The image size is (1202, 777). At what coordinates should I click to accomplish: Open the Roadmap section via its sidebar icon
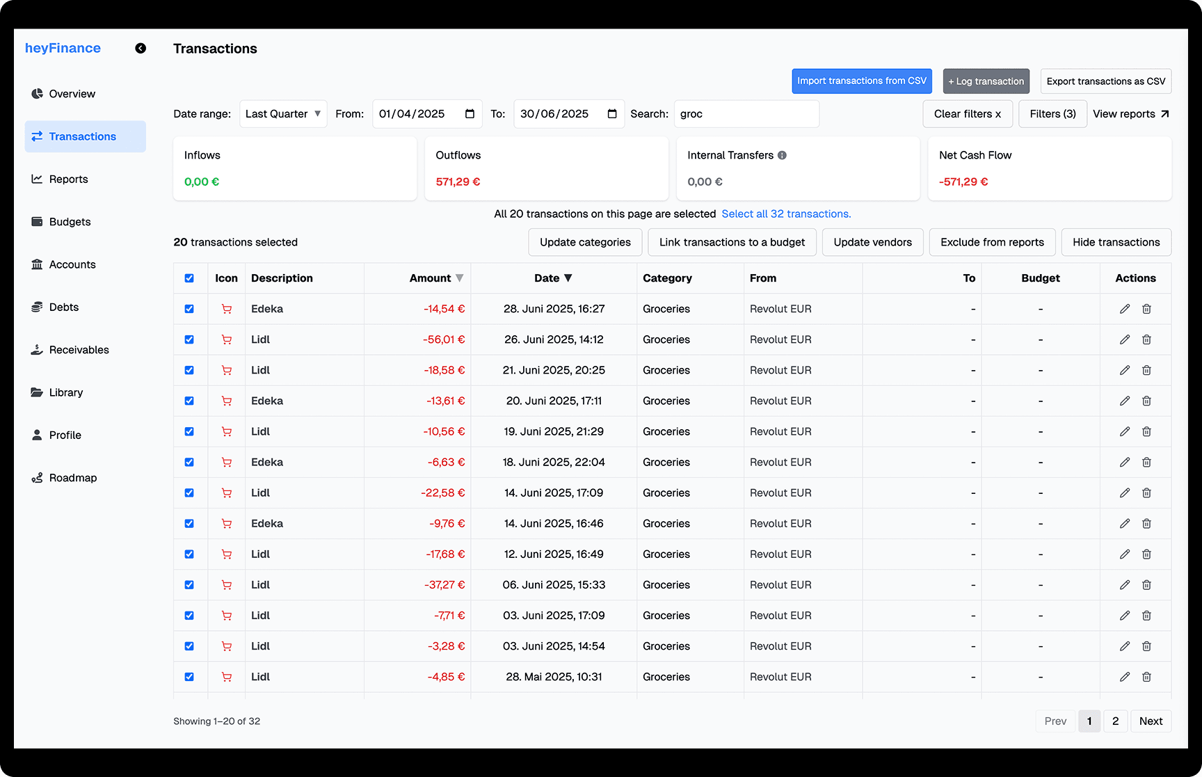coord(38,478)
